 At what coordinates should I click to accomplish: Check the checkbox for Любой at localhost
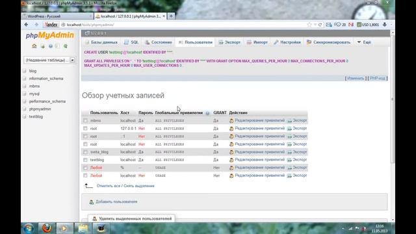85,175
